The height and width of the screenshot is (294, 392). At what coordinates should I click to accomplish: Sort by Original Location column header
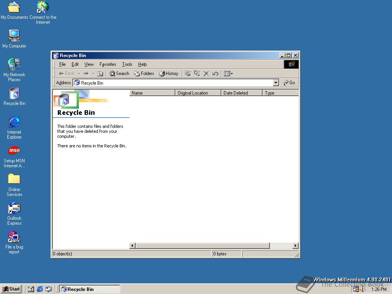198,93
